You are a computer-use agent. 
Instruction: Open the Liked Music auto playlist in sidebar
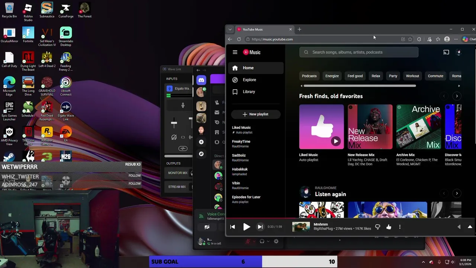[256, 130]
